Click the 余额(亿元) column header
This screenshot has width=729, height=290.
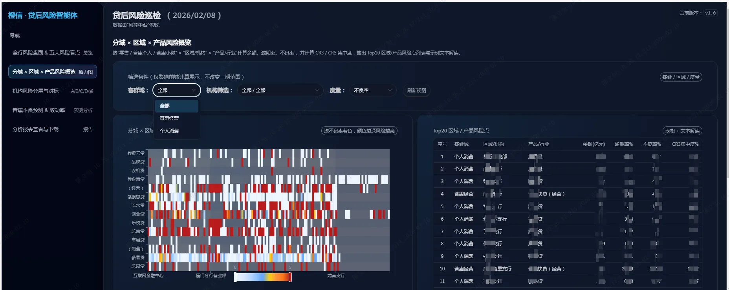(x=593, y=144)
